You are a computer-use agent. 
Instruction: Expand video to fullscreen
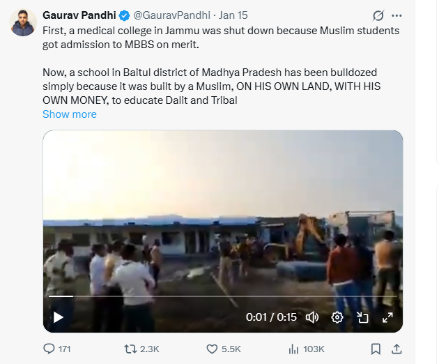pyautogui.click(x=387, y=317)
